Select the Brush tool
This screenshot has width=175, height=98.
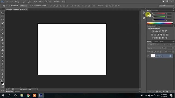pos(2,37)
